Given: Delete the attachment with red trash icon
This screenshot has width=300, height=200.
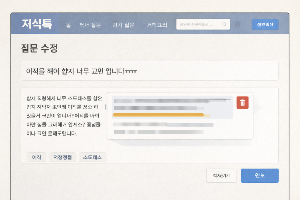Looking at the screenshot, I should point(242,103).
